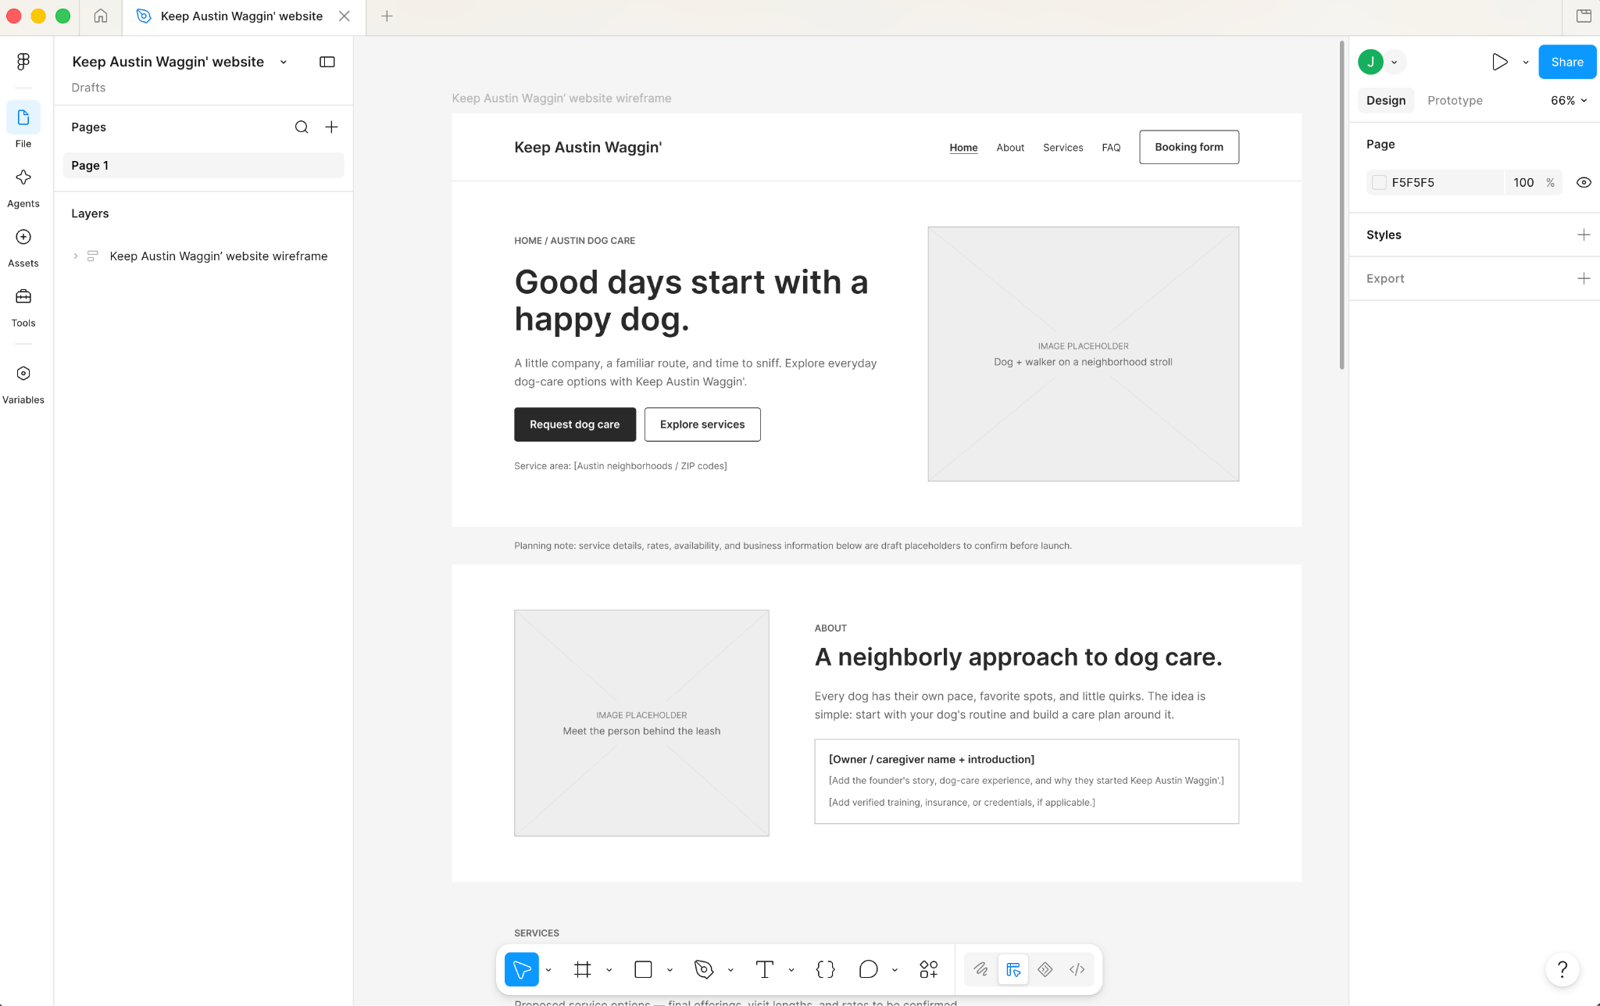Select the Pen tool
Screen dimensions: 1600x1006
[704, 969]
